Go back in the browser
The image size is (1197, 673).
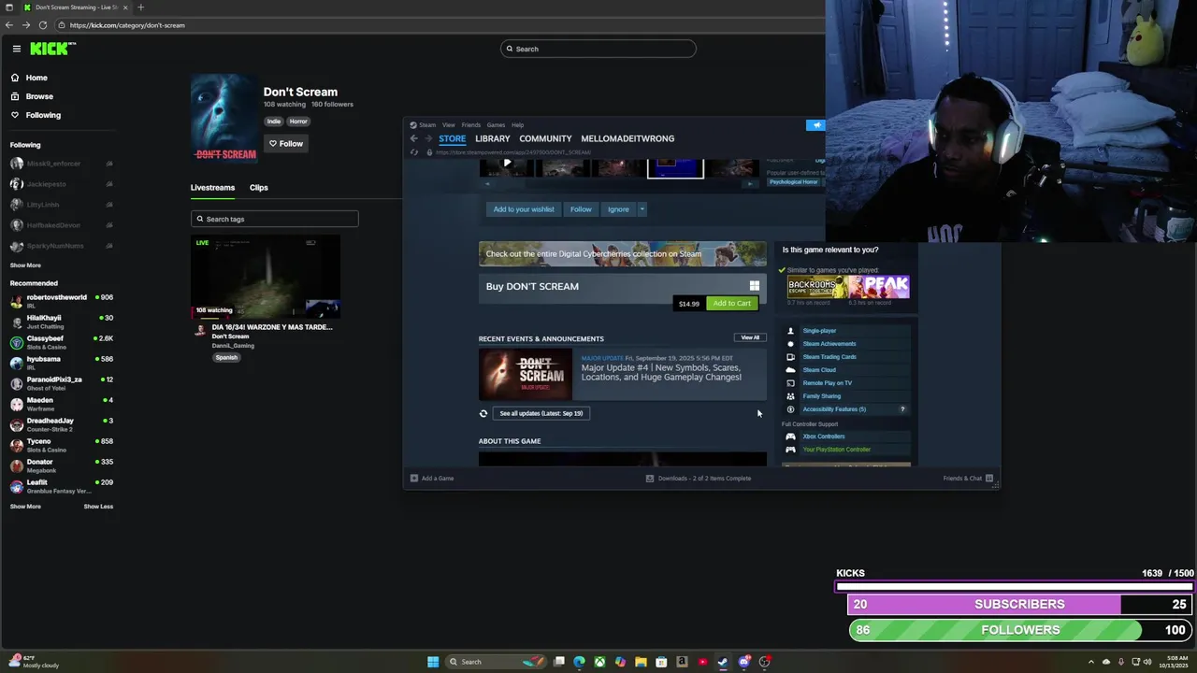point(9,25)
